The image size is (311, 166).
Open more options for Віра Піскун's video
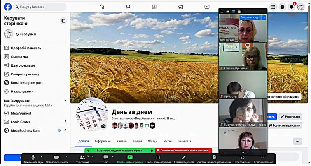tap(264, 17)
